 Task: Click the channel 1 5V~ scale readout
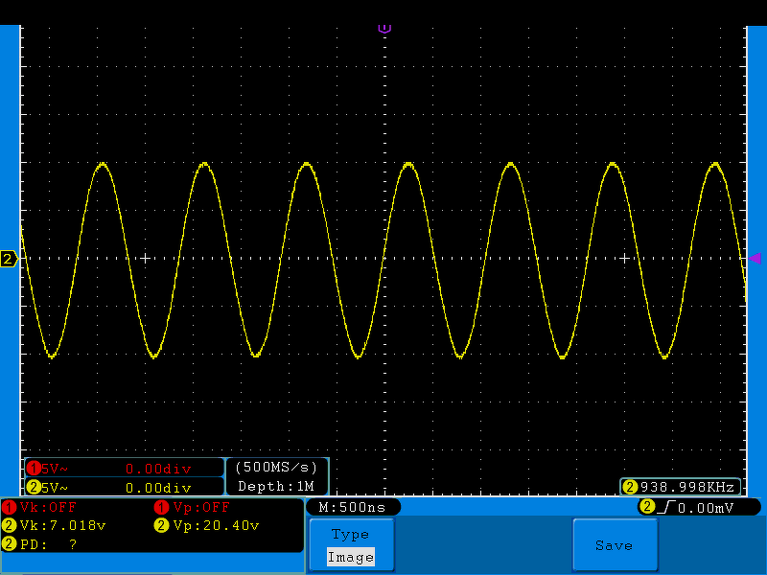[55, 469]
